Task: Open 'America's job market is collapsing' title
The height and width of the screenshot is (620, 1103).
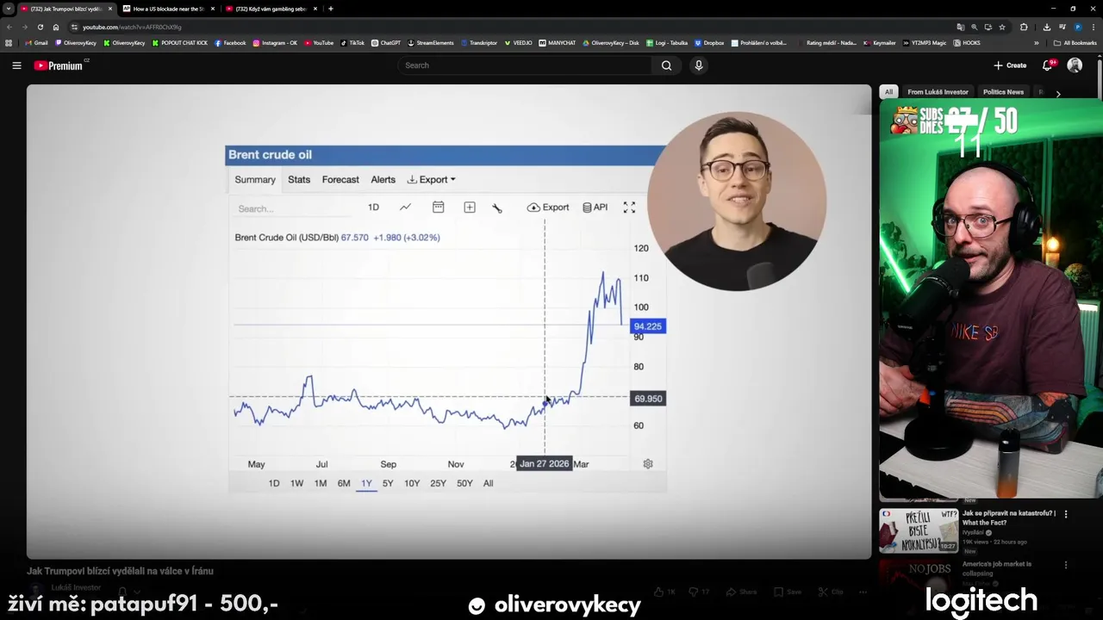Action: [x=997, y=568]
